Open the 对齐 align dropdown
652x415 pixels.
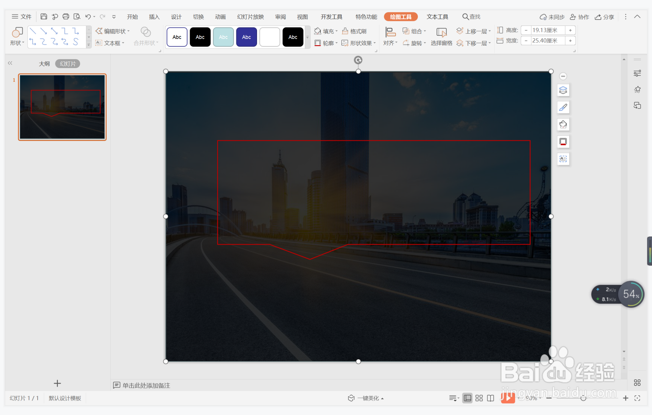[390, 43]
